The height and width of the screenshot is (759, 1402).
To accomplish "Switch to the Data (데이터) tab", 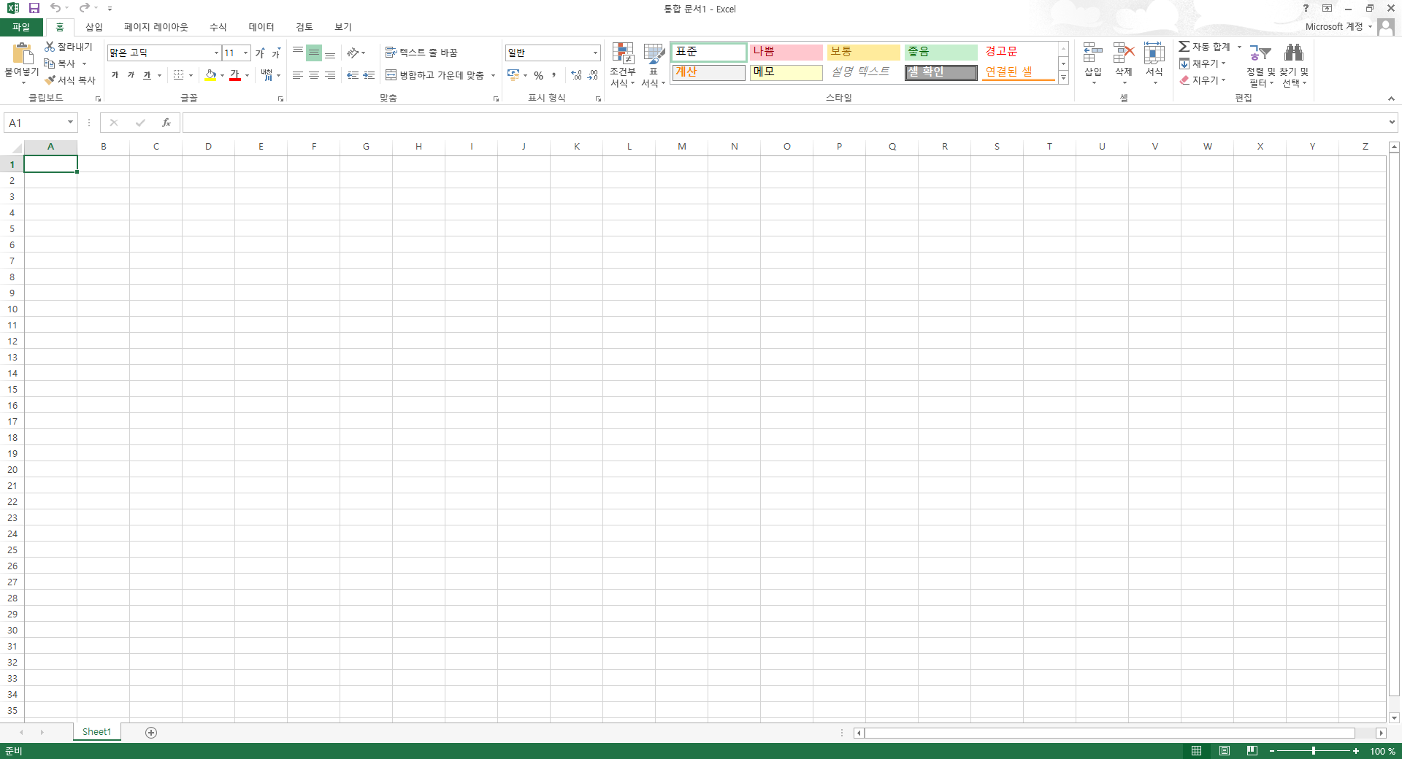I will click(x=261, y=27).
